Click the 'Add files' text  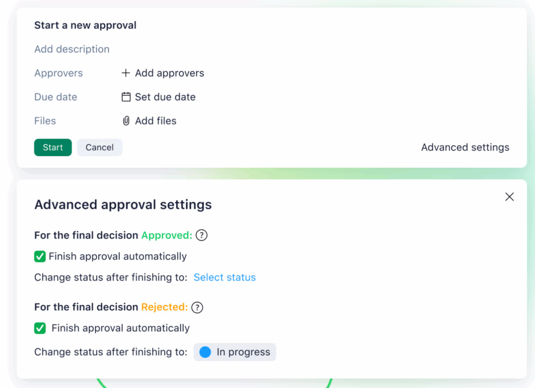pos(156,121)
